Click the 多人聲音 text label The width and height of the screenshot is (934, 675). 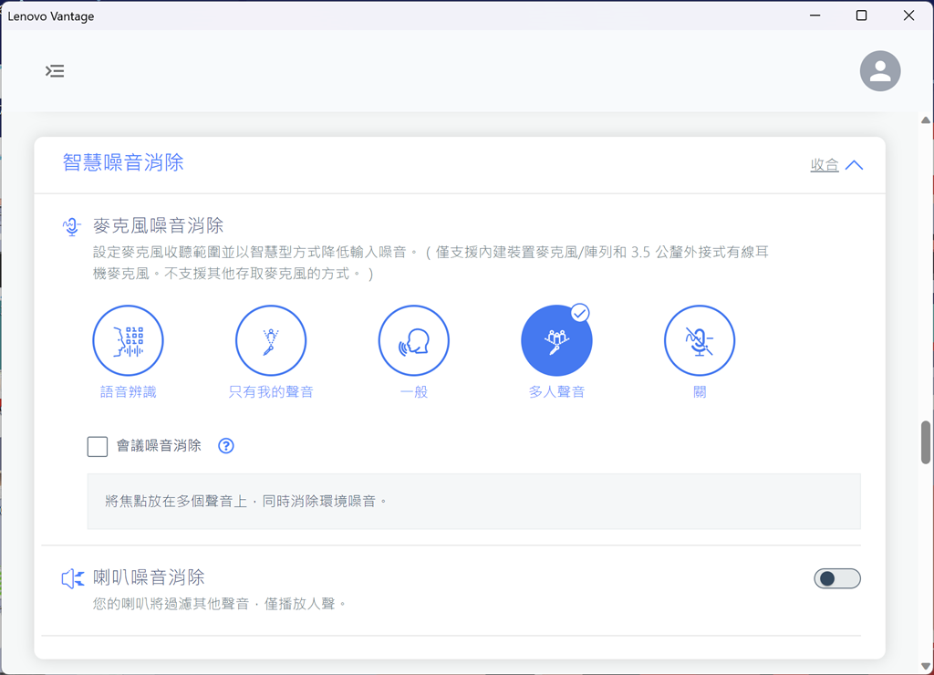pos(556,392)
